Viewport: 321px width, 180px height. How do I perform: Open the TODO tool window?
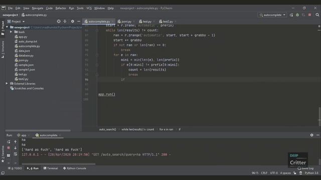coord(15,168)
